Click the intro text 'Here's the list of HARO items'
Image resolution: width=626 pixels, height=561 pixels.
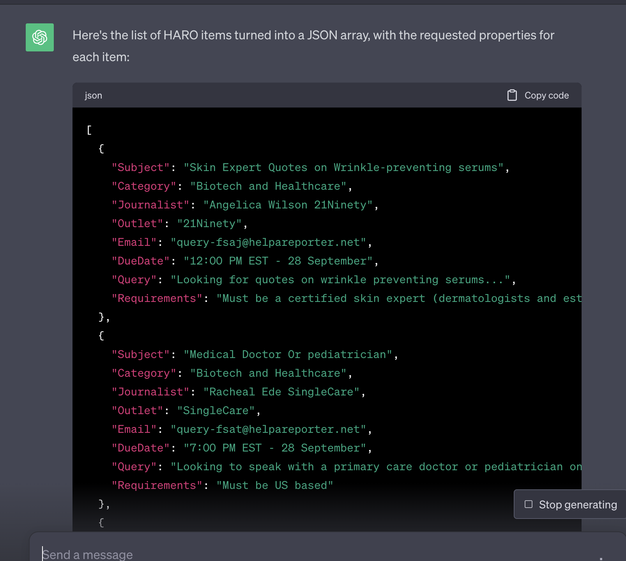(x=152, y=35)
